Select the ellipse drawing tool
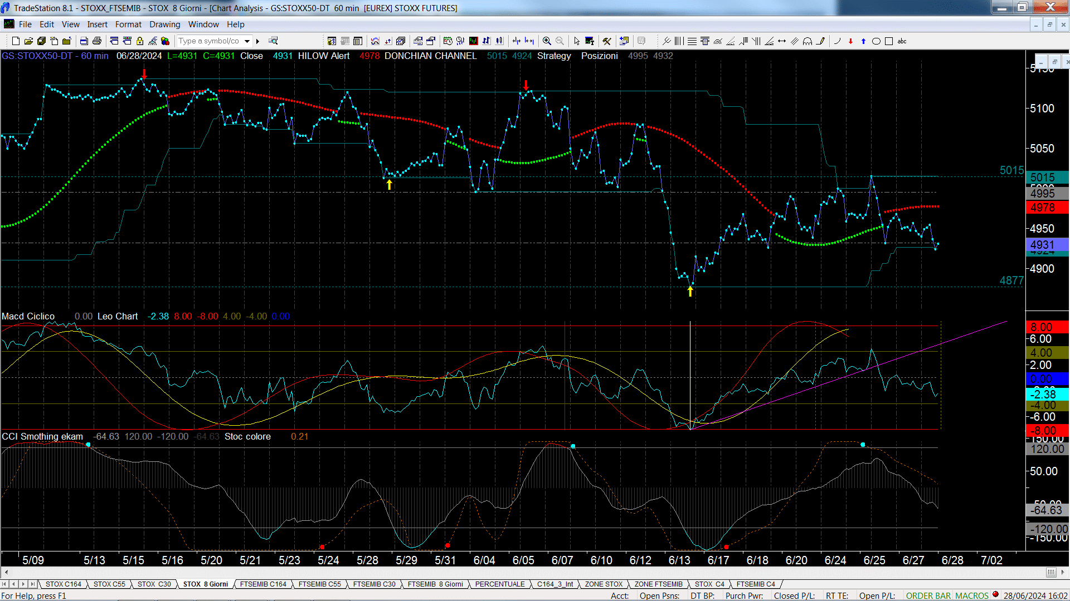The image size is (1070, 601). click(876, 41)
